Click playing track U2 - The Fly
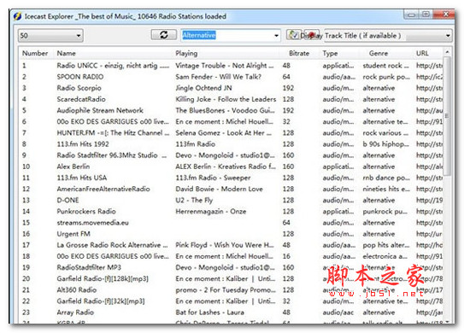464x333 pixels. coord(194,201)
